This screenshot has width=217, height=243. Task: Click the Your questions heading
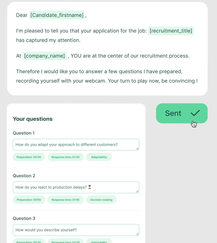[33, 119]
